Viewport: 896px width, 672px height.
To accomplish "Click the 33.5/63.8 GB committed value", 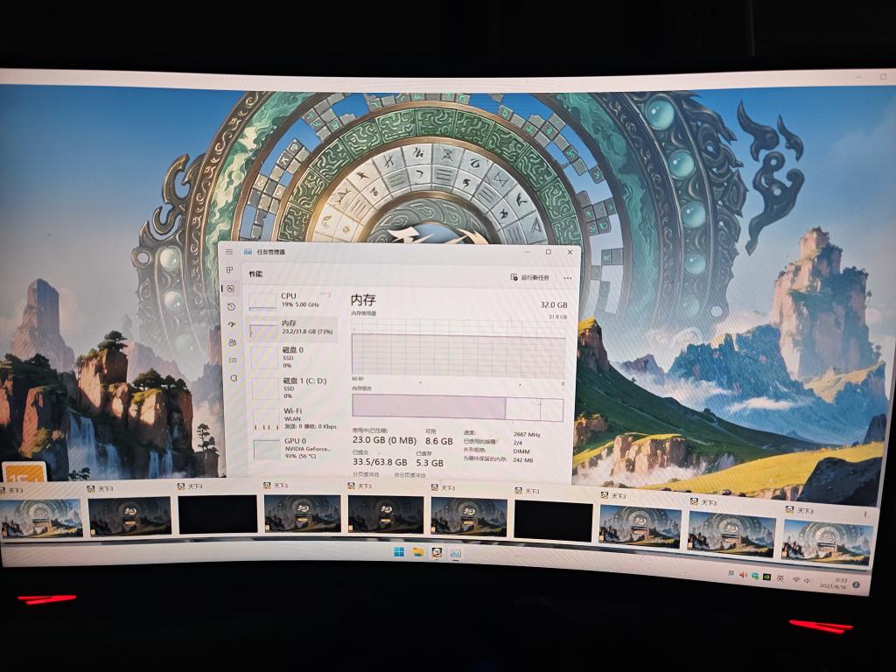I will point(380,462).
